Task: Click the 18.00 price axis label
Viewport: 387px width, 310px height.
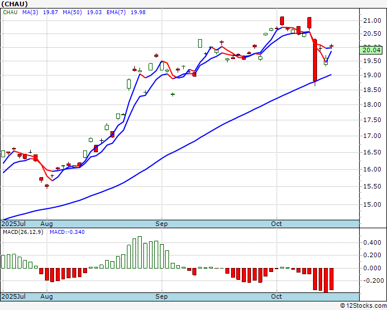Action: 372,104
